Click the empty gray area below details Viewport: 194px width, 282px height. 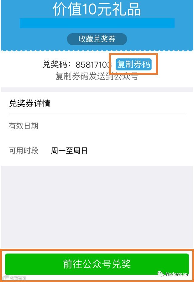pyautogui.click(x=97, y=207)
